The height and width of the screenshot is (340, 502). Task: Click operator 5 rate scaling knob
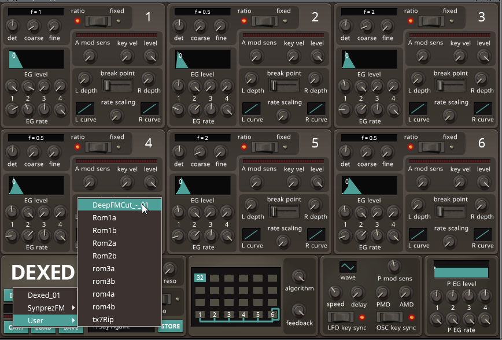click(283, 241)
